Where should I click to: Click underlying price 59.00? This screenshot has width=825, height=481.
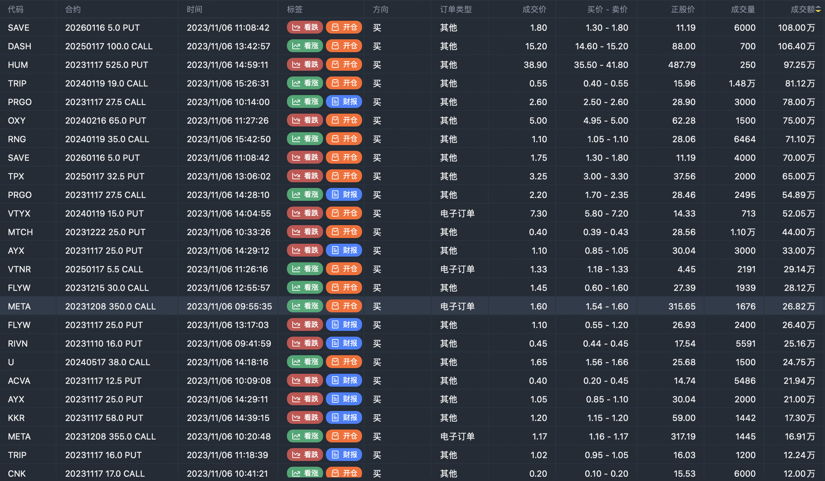(684, 418)
